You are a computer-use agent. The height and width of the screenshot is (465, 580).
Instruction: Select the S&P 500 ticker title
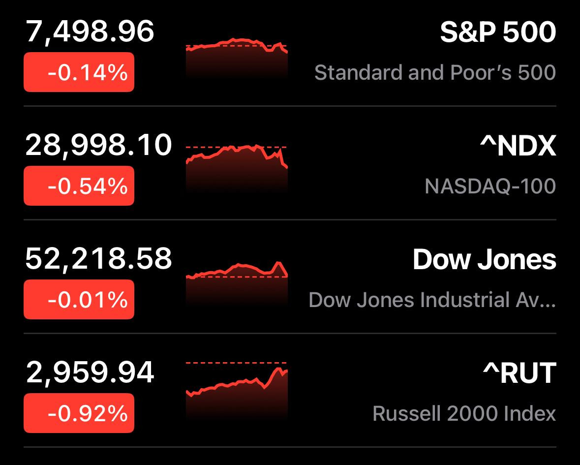click(498, 32)
